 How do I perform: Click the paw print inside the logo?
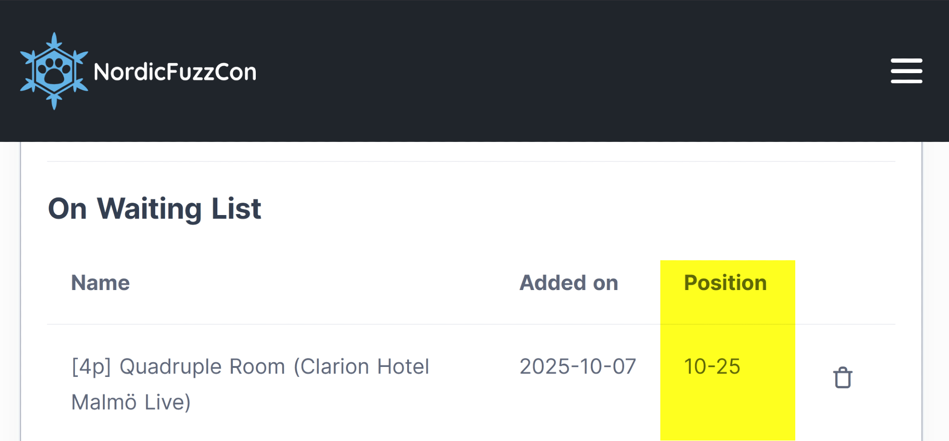click(x=54, y=72)
